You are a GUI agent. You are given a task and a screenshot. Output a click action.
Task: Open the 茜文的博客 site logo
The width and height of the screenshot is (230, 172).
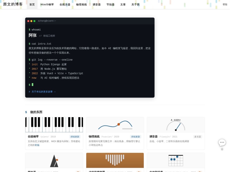[13, 4]
